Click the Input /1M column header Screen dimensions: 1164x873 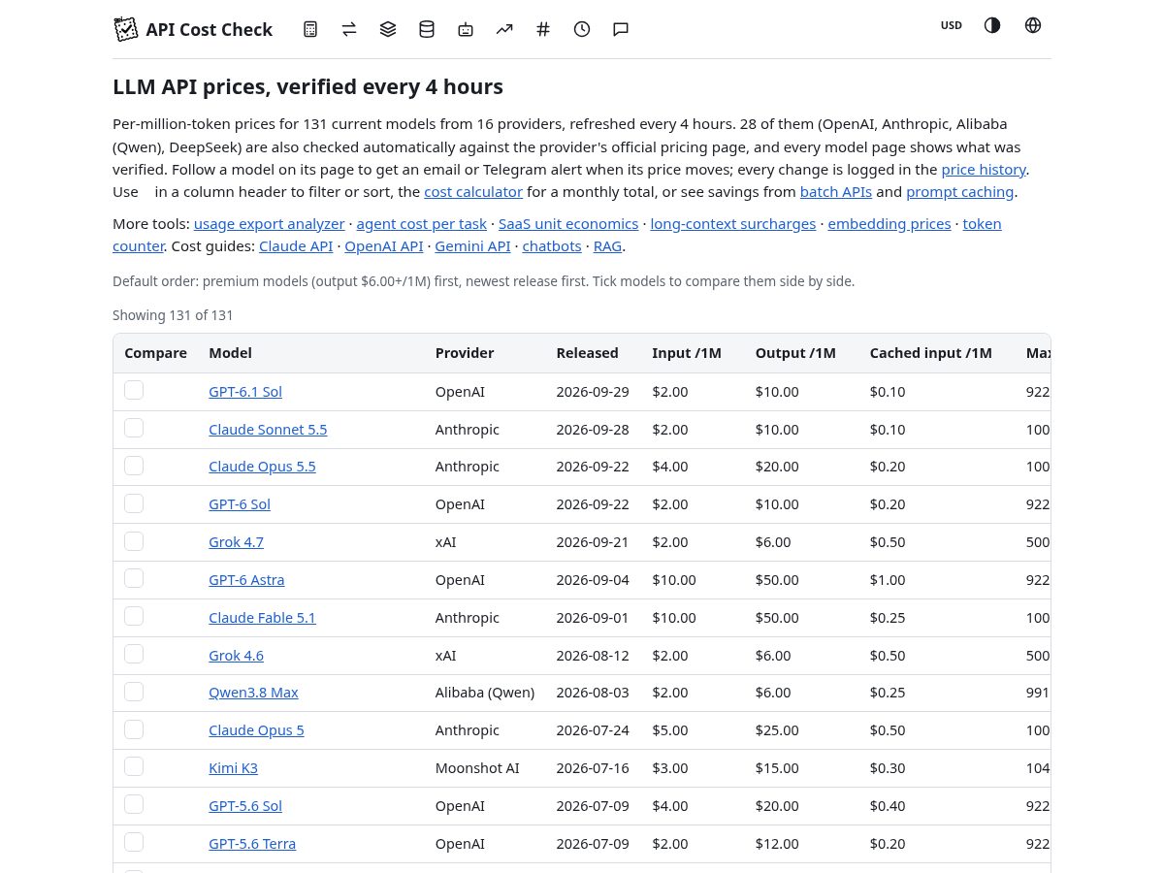coord(687,353)
